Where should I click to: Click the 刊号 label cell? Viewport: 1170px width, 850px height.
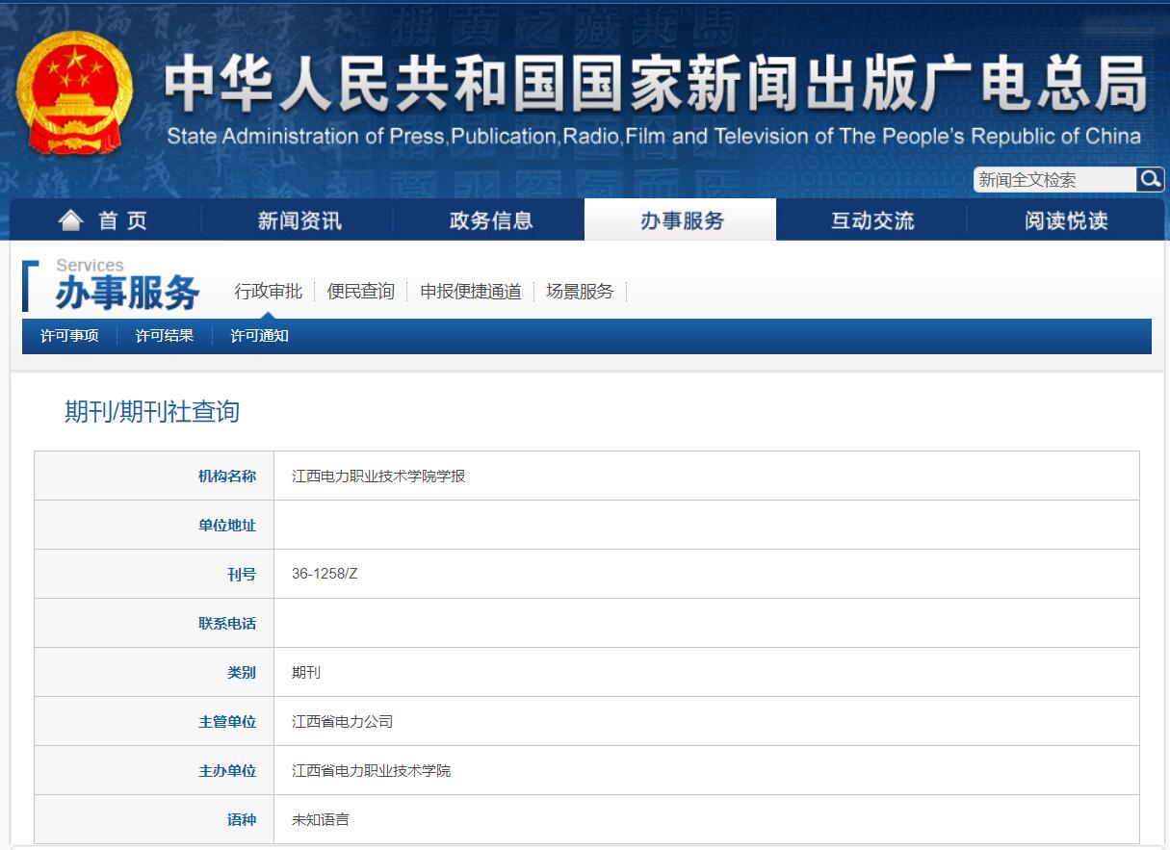pos(154,574)
